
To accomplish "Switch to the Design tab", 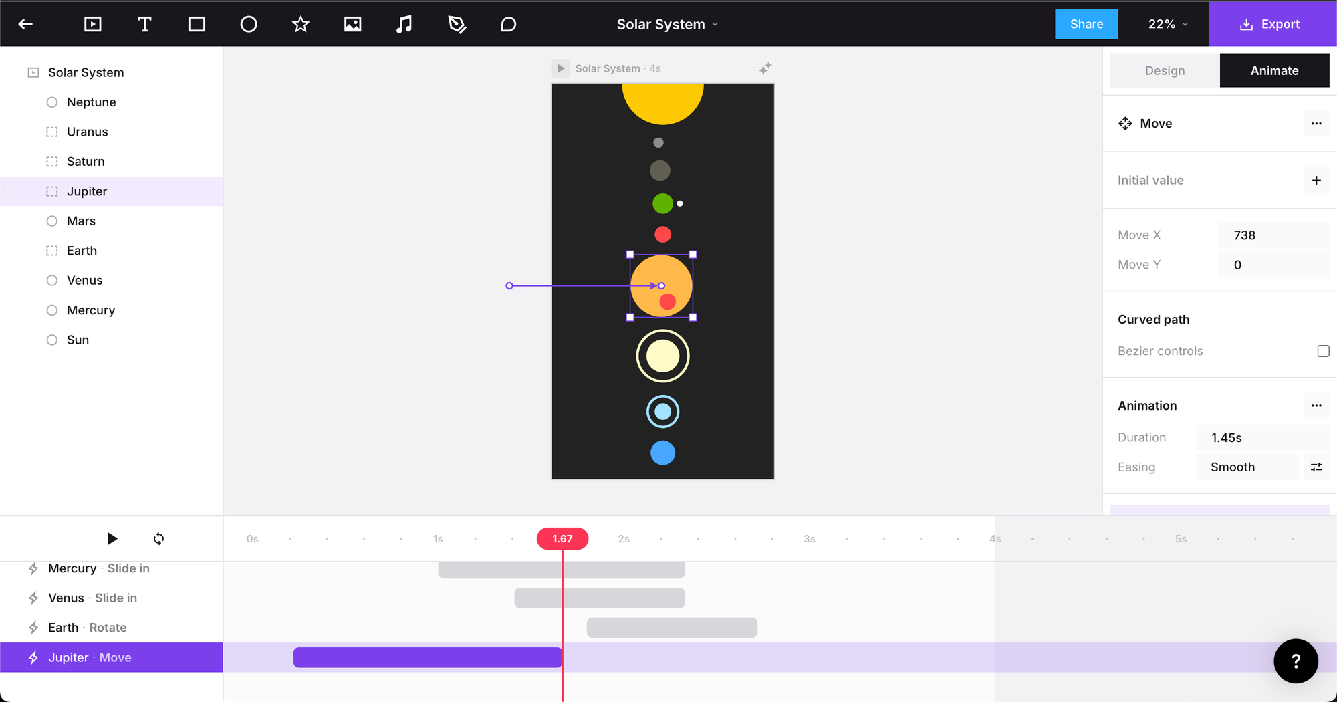I will click(1165, 71).
